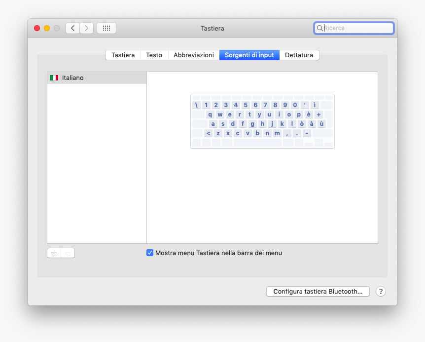The width and height of the screenshot is (425, 342).
Task: Close the Tastiera window with red button
Action: pyautogui.click(x=37, y=28)
